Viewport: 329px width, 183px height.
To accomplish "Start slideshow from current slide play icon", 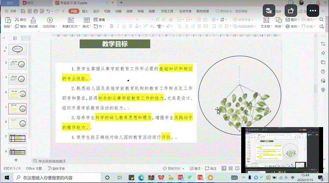I will [50, 20].
